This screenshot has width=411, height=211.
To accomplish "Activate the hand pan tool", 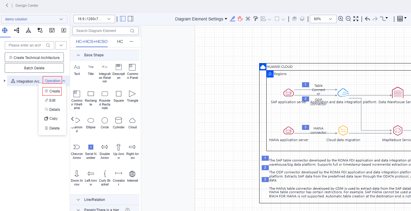I will coord(240,19).
